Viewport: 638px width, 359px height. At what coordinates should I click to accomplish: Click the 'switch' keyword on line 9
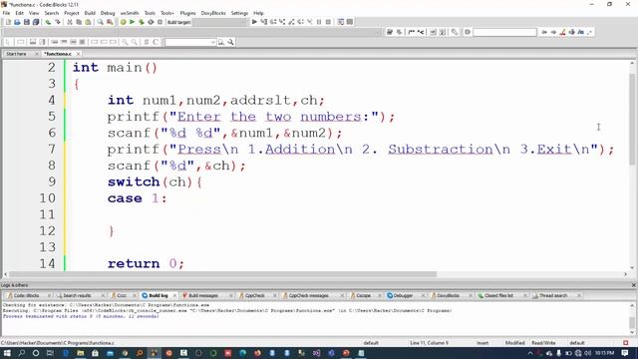click(134, 181)
